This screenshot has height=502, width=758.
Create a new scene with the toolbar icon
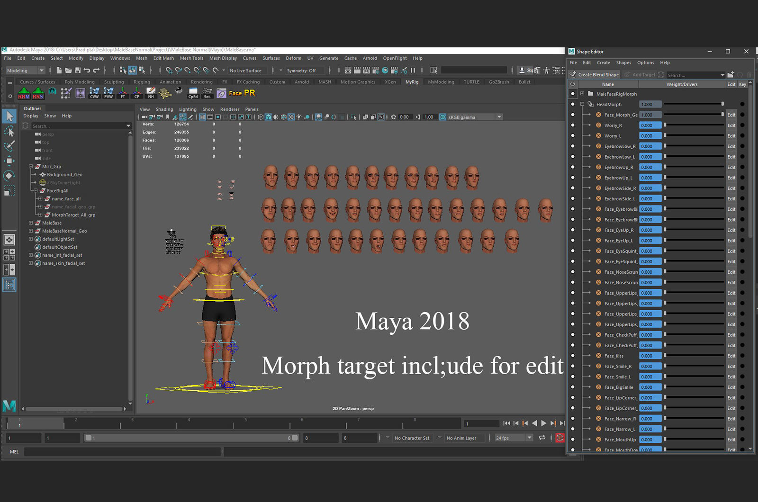(59, 70)
